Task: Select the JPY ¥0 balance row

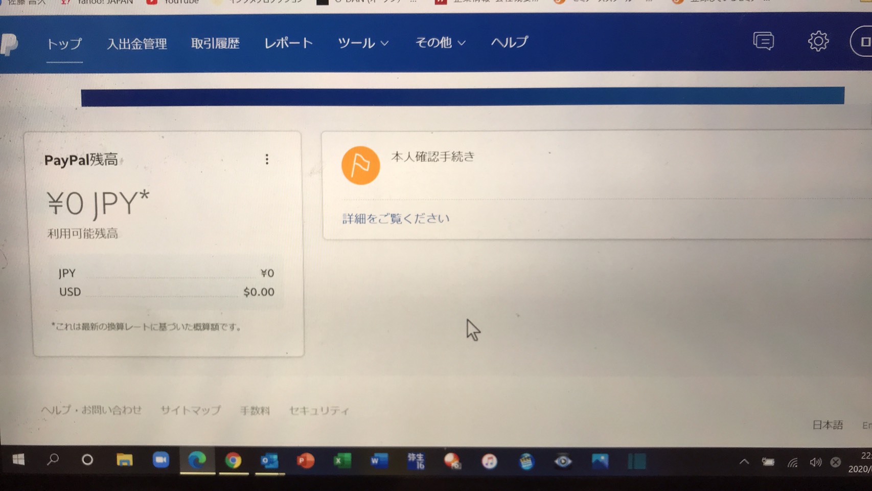Action: 166,273
